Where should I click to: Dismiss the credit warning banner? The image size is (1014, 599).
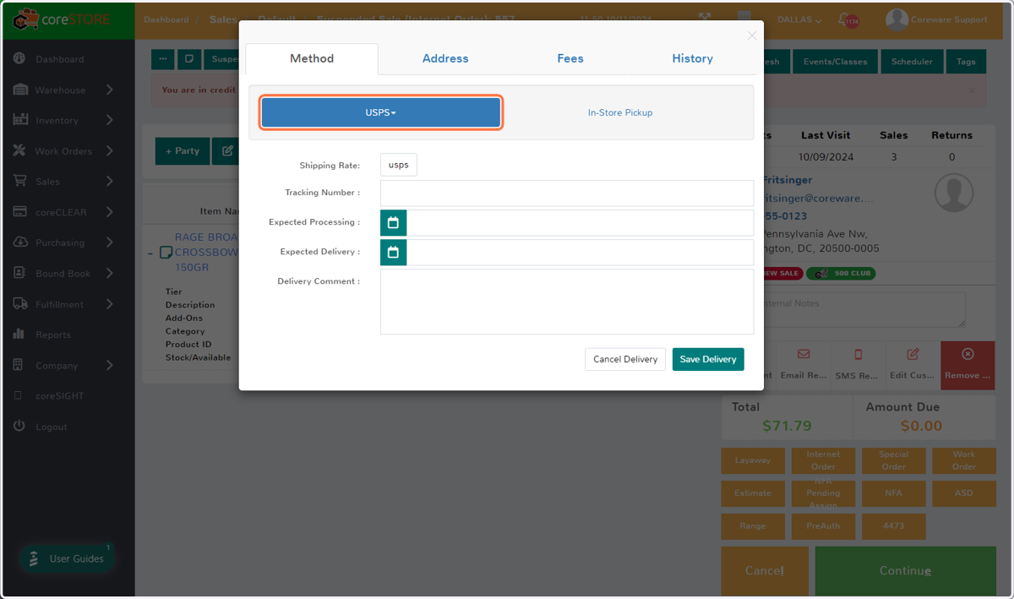click(x=971, y=90)
